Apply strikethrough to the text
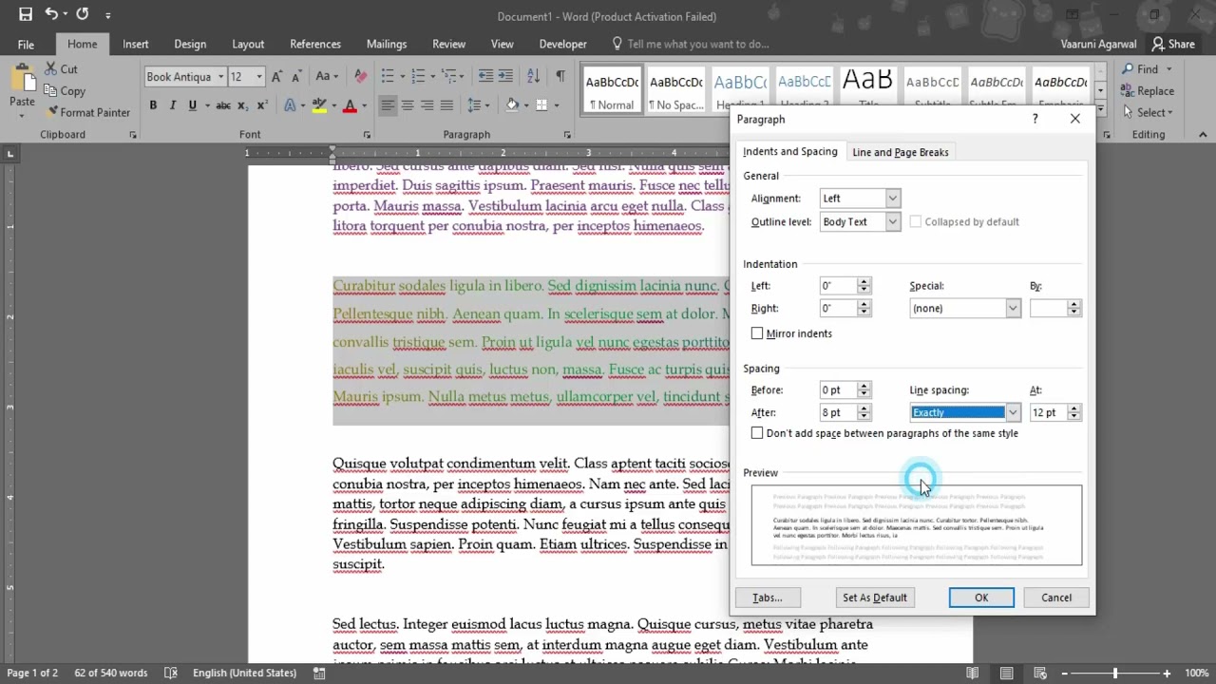1216x684 pixels. click(x=223, y=105)
